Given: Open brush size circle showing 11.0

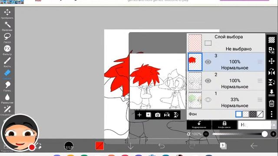Looking at the screenshot, I should 69,146.
